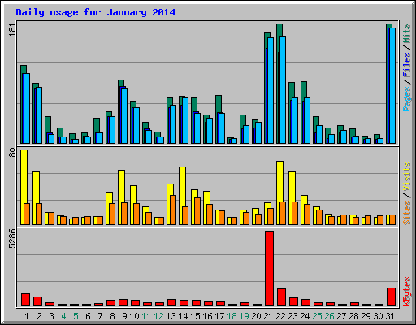Click day label 4 on the x-axis
This screenshot has width=416, height=325.
(x=63, y=316)
